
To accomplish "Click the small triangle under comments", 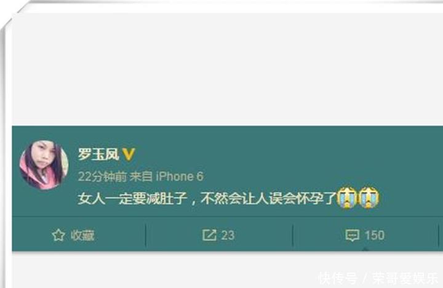I will (x=365, y=249).
